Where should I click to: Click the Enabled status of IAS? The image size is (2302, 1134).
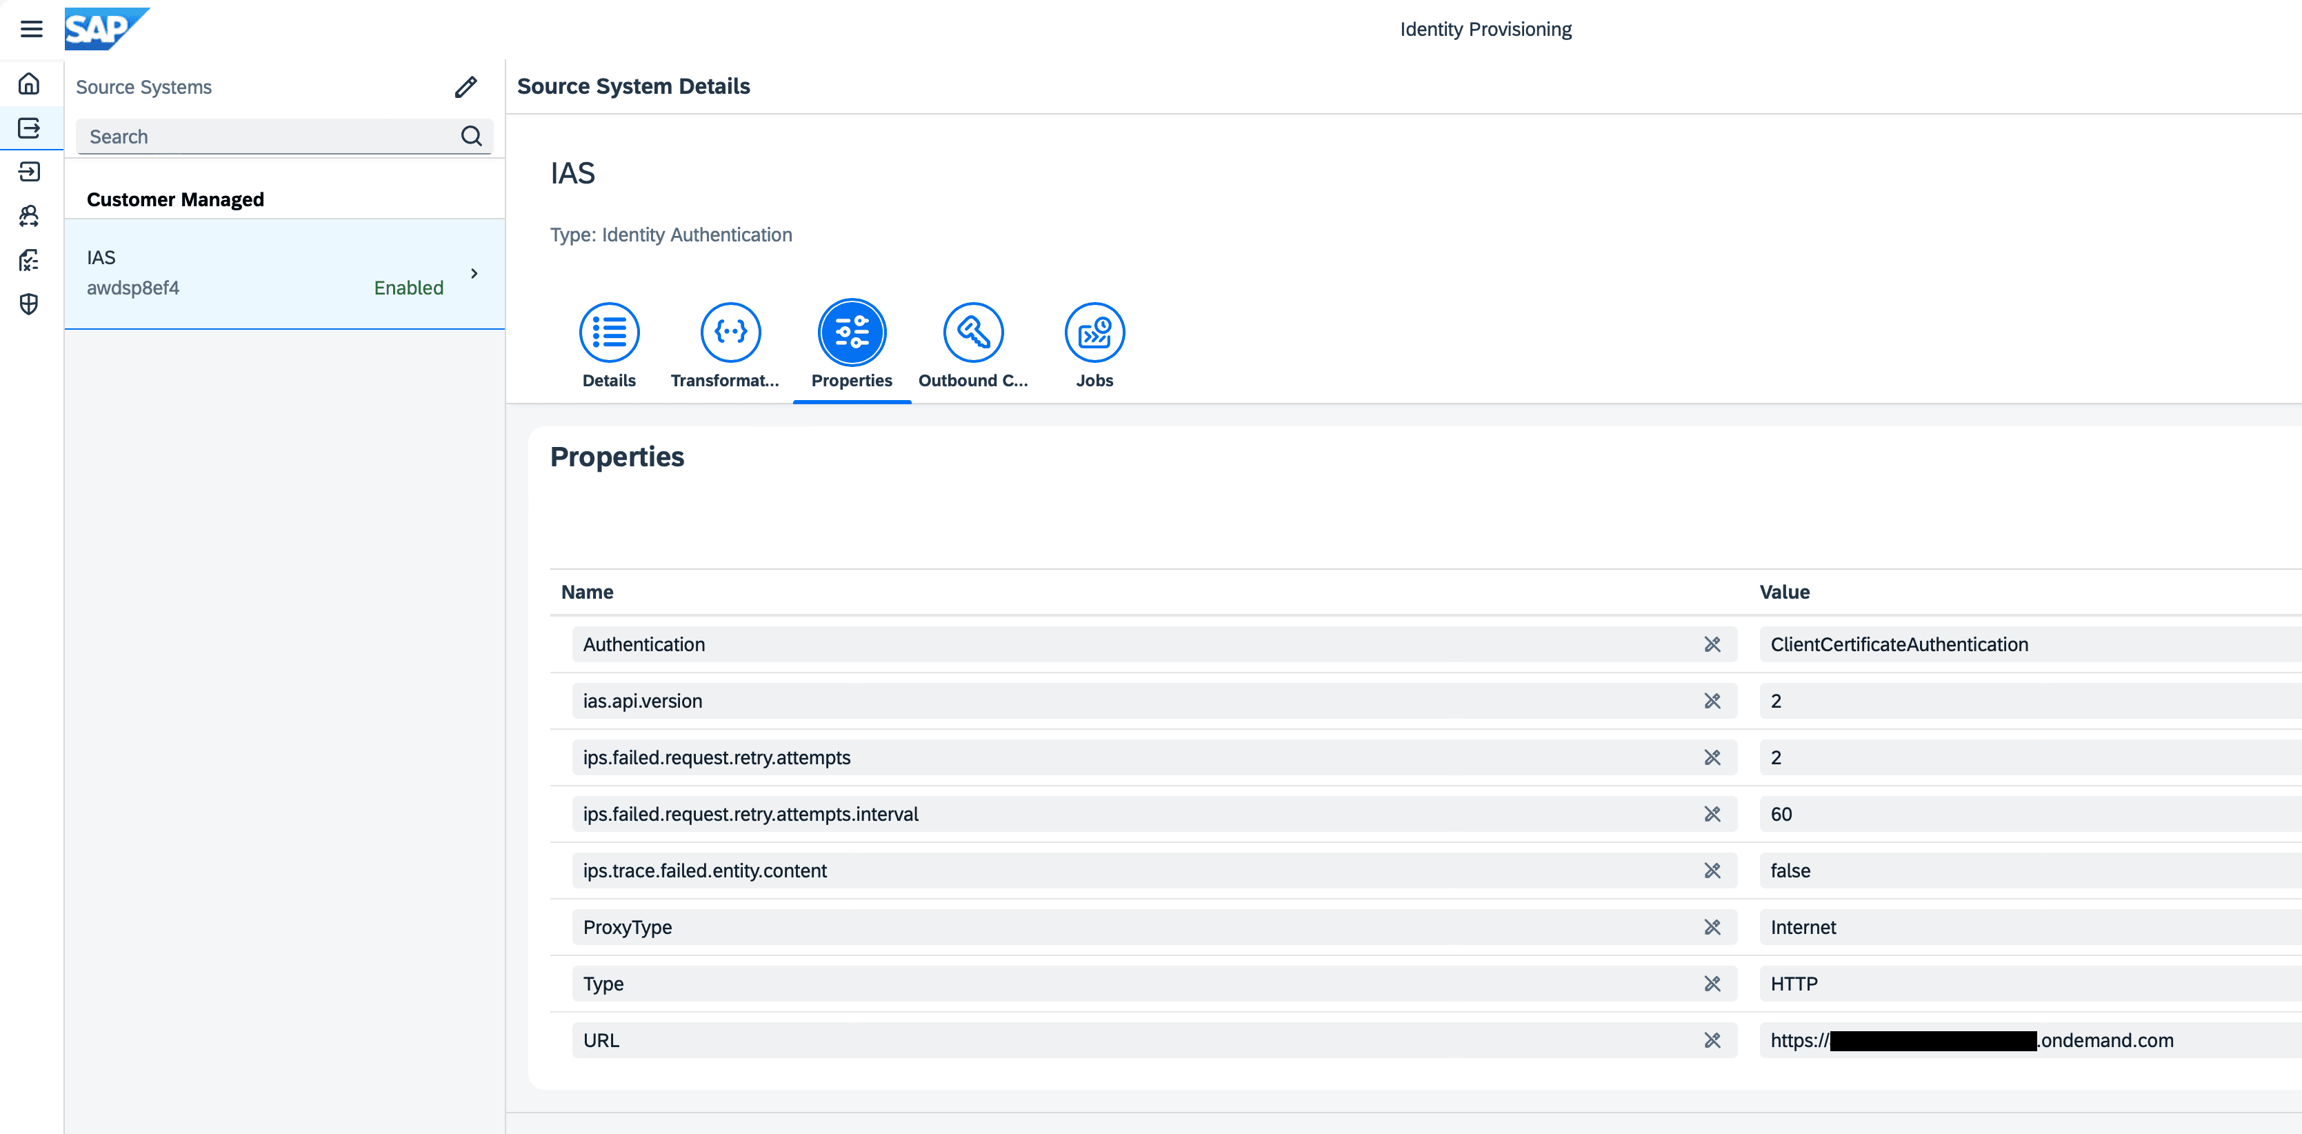point(408,287)
